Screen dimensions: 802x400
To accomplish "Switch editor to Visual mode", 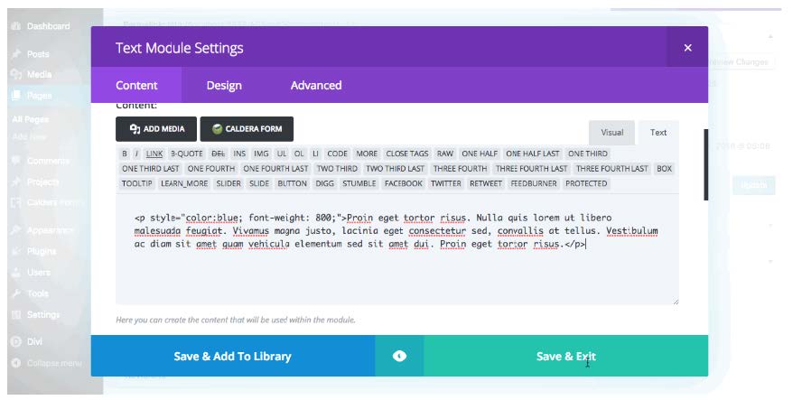I will [x=611, y=133].
